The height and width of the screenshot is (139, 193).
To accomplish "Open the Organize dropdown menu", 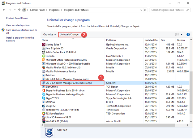I will 49,34.
